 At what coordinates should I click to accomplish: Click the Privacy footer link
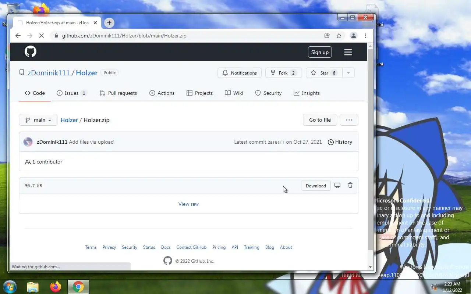tap(109, 247)
